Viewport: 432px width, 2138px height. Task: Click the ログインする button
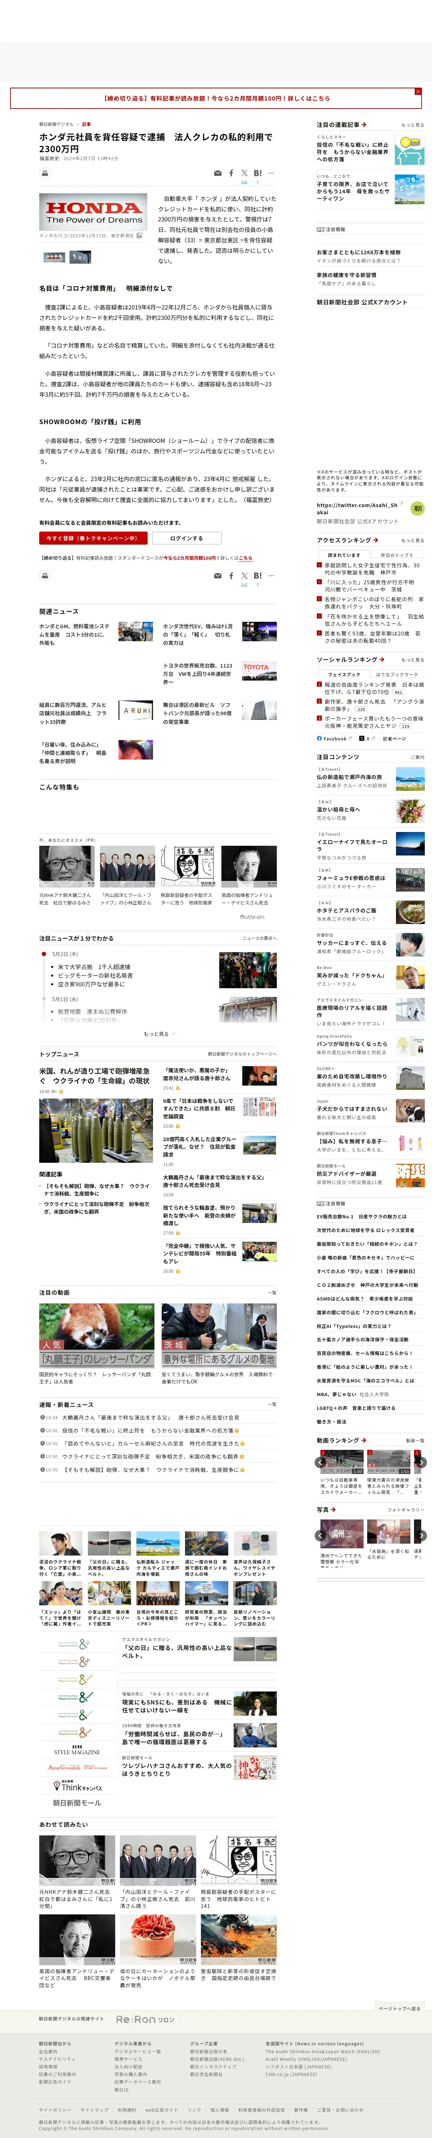pos(186,538)
